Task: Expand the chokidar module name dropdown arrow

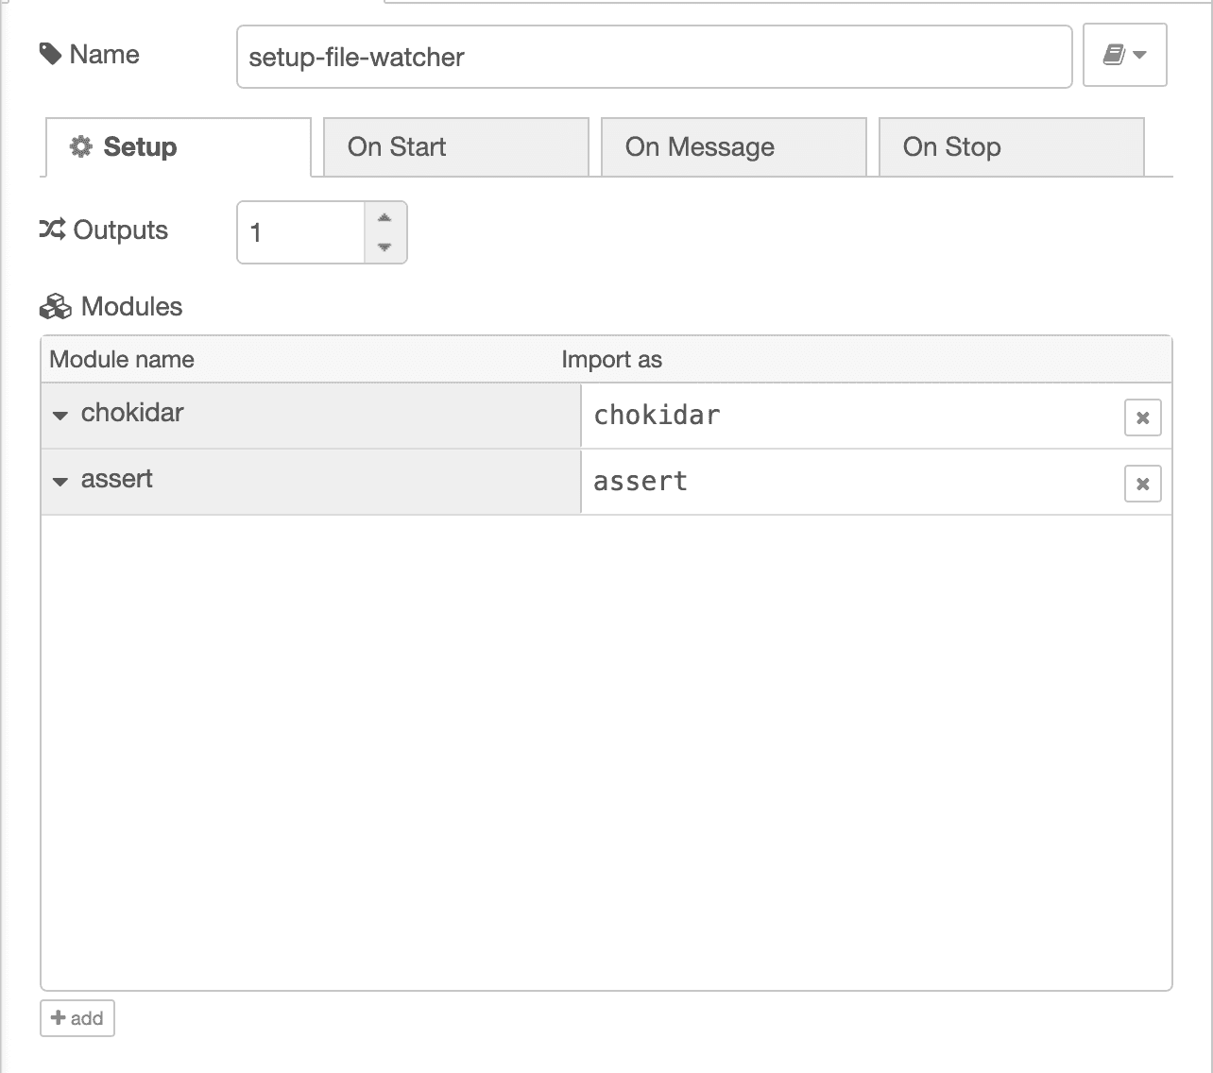Action: tap(60, 416)
